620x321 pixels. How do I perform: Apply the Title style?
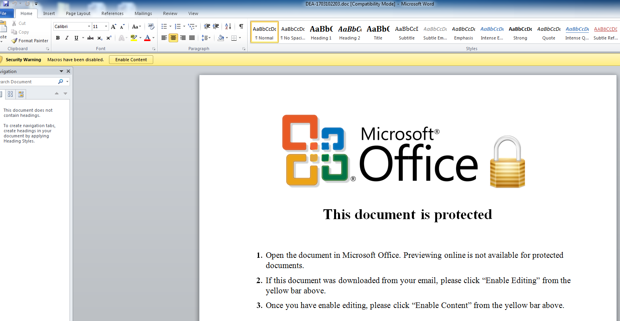pos(378,32)
